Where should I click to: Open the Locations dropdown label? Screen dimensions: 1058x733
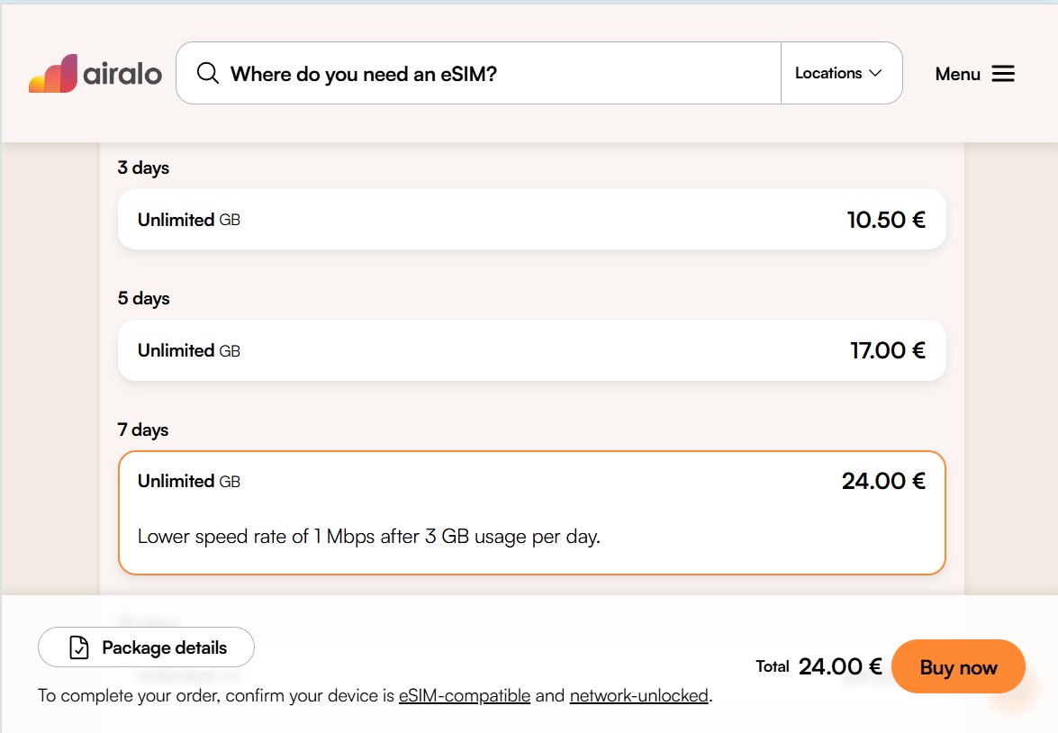[828, 73]
